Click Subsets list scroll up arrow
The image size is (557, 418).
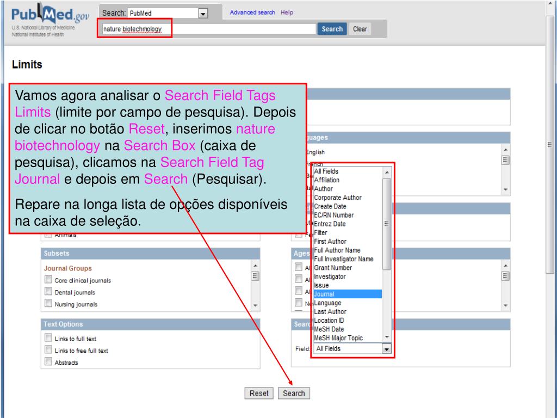[255, 266]
